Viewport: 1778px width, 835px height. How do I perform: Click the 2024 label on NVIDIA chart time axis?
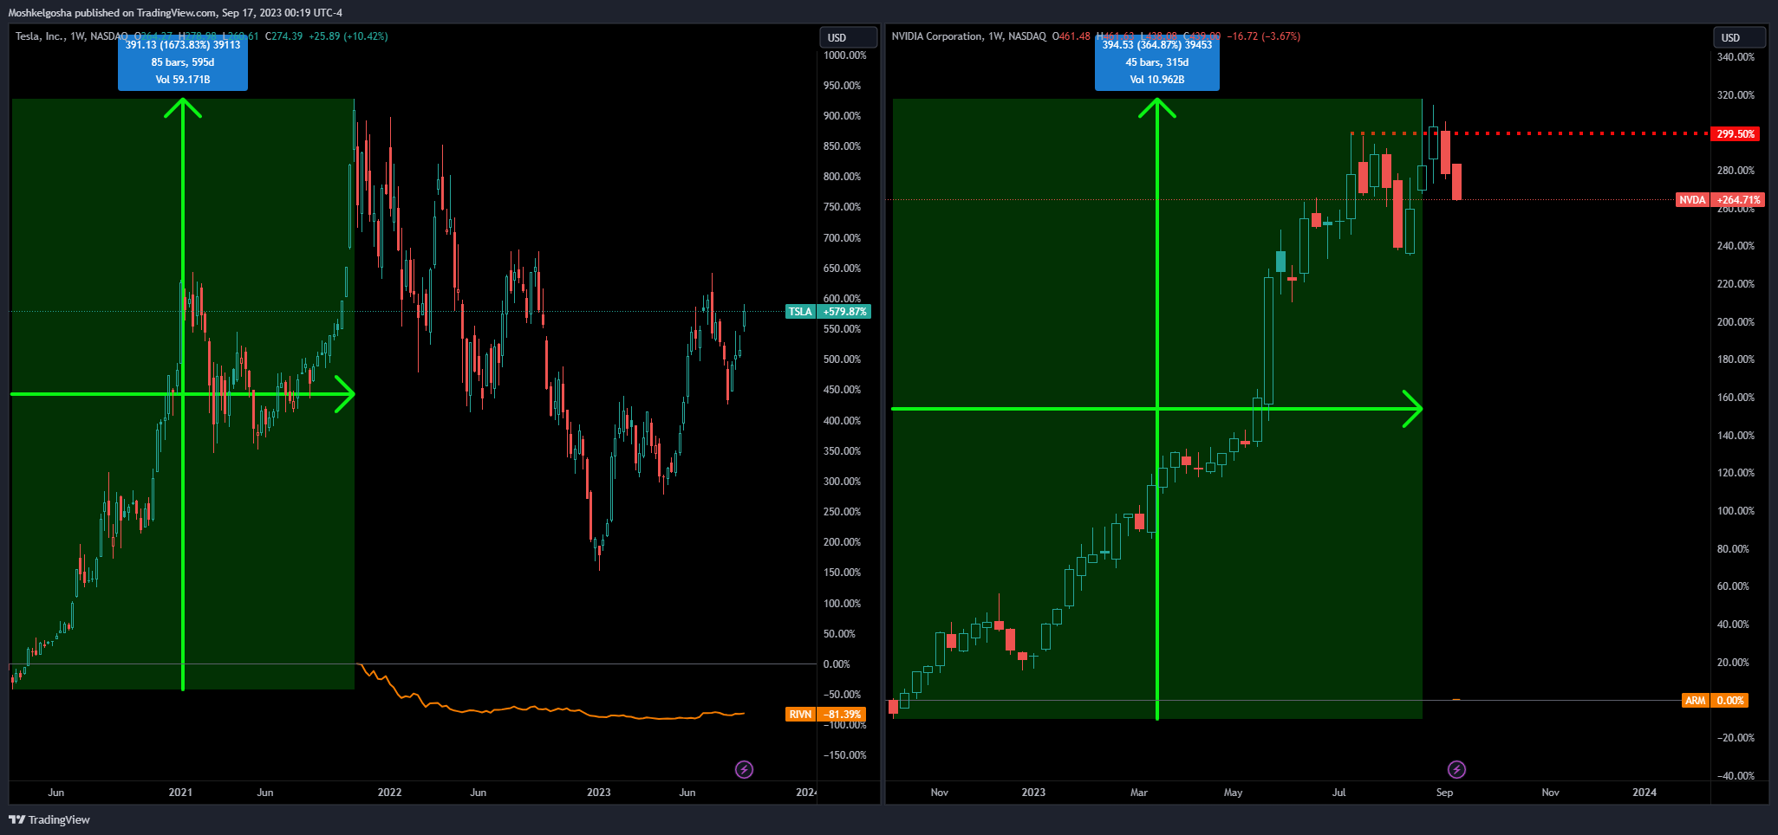click(x=1644, y=793)
